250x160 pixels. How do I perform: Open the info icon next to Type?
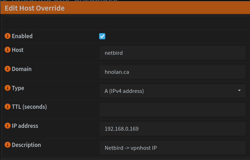(7, 88)
